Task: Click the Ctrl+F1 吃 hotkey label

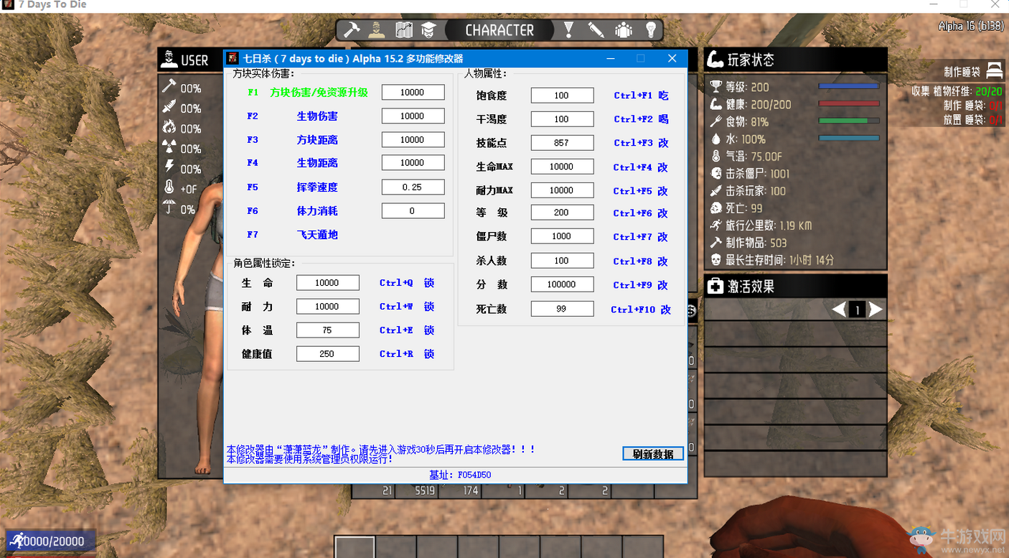Action: (x=641, y=96)
